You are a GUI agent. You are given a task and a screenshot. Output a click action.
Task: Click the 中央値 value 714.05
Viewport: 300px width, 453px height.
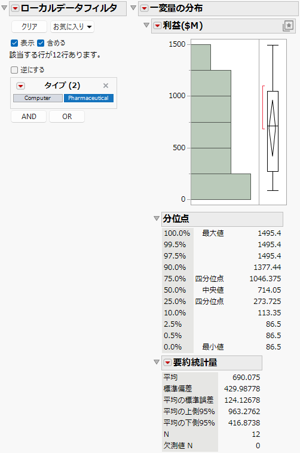[269, 290]
